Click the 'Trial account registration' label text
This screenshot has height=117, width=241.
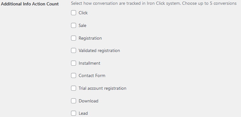[103, 88]
